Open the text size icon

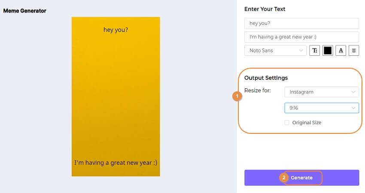click(x=314, y=51)
